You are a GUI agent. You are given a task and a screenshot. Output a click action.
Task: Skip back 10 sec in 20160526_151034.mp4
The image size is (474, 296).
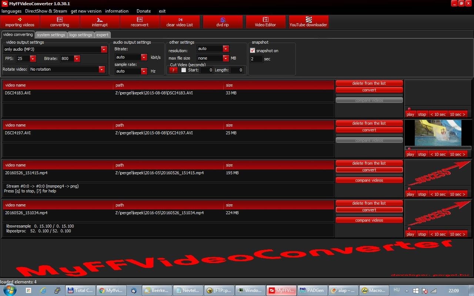pos(438,234)
